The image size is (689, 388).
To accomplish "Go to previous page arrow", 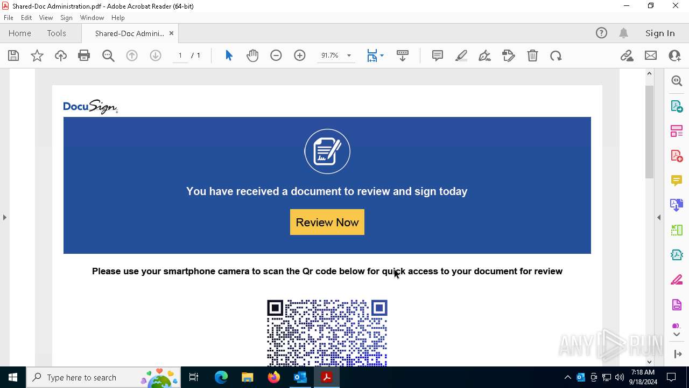I will pos(132,56).
